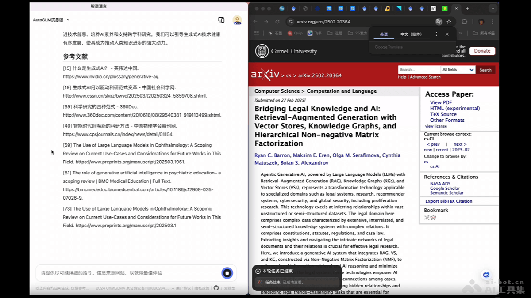Bookmark the arXiv page via the star icon
The height and width of the screenshot is (298, 531).
click(x=449, y=21)
